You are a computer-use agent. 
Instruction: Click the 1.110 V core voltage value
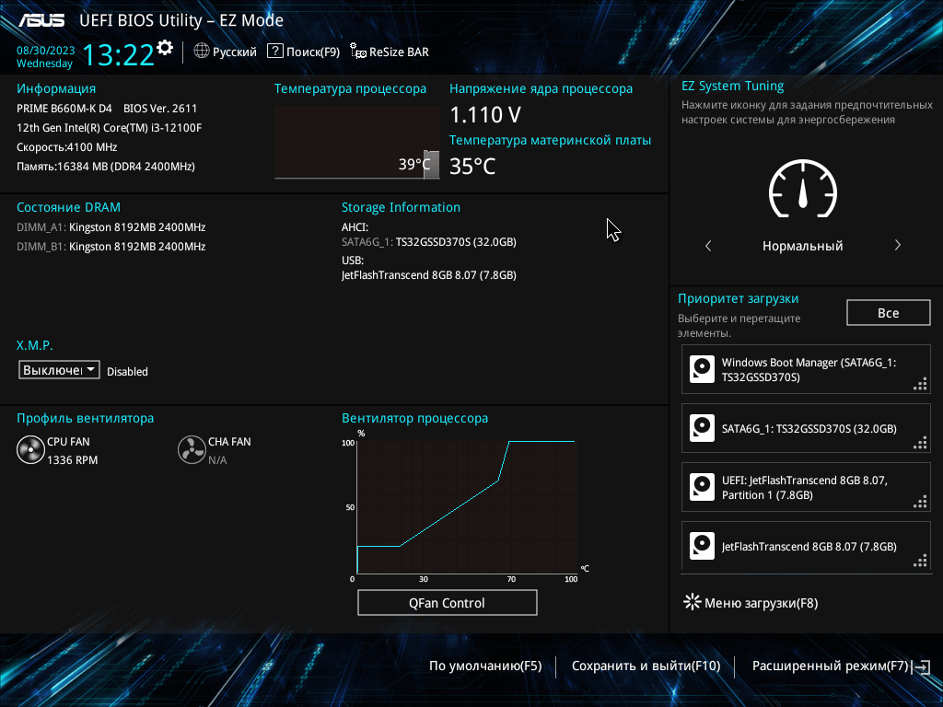tap(485, 115)
